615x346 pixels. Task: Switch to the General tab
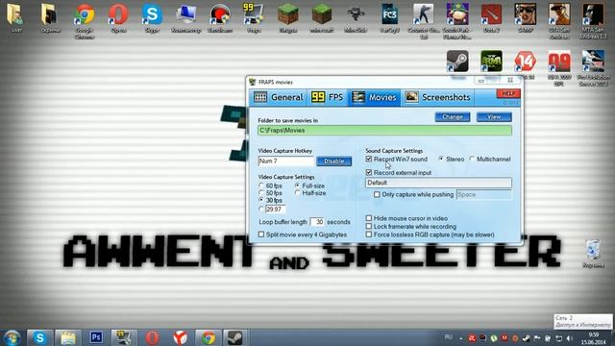pos(279,97)
